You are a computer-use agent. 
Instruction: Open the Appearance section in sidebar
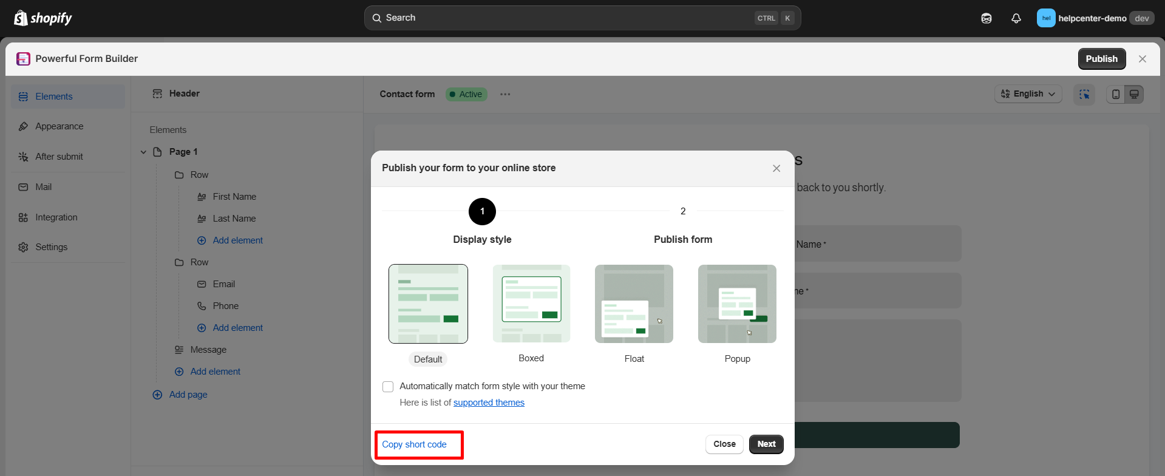[59, 126]
